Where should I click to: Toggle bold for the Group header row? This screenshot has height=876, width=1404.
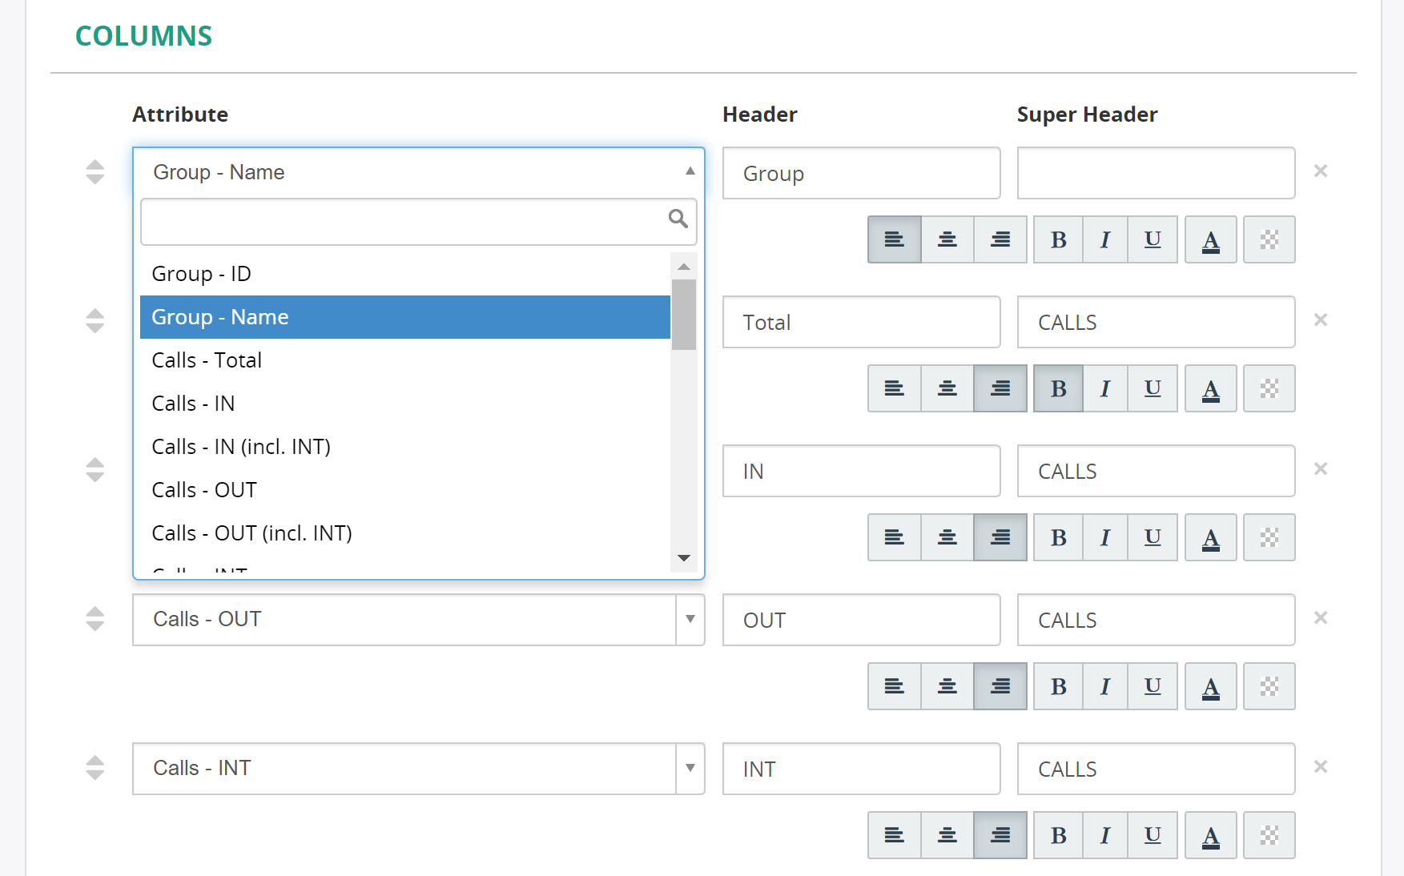[x=1058, y=239]
